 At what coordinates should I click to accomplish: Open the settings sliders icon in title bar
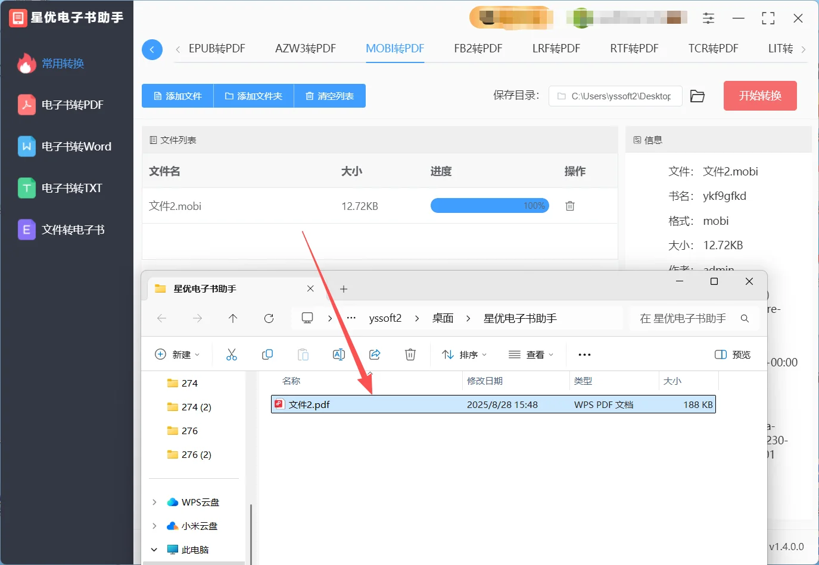708,18
